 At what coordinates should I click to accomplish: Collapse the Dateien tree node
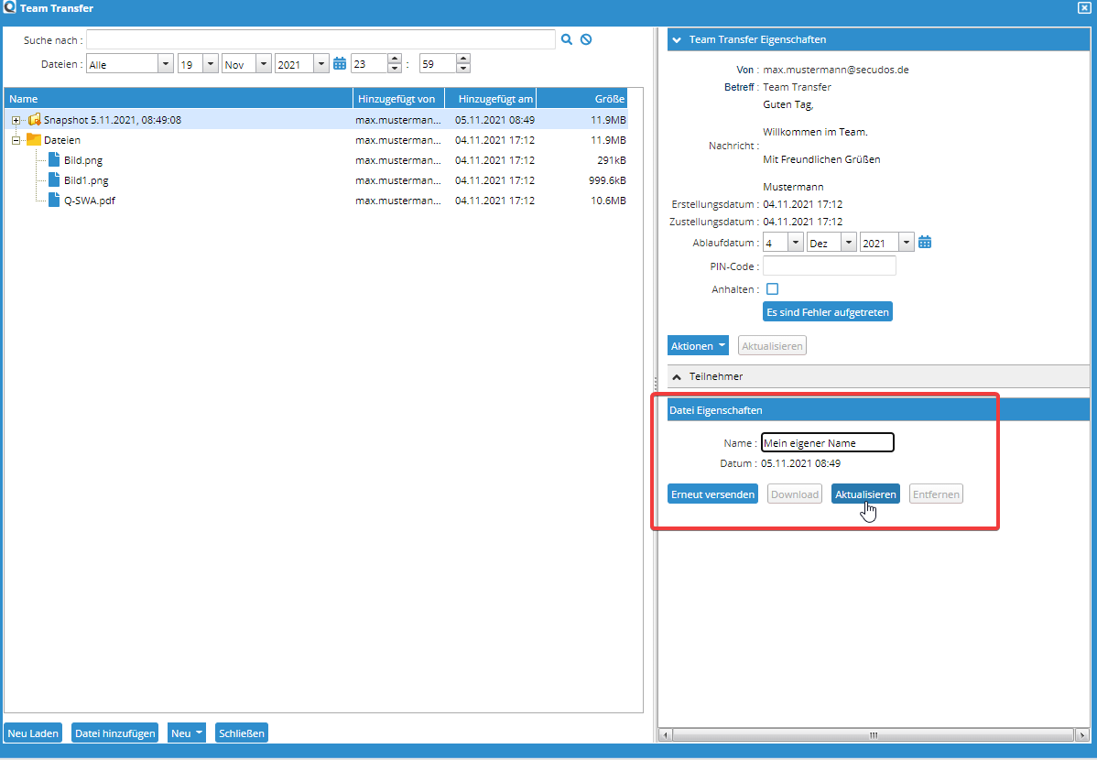tap(16, 140)
